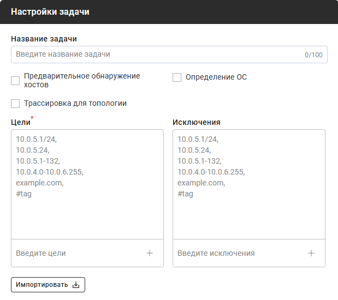Viewport: 338px width, 300px height.
Task: Click the Настройки задачи header title
Action: 50,11
